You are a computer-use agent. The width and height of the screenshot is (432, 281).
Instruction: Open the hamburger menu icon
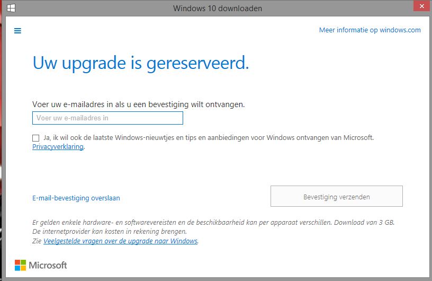click(x=17, y=31)
